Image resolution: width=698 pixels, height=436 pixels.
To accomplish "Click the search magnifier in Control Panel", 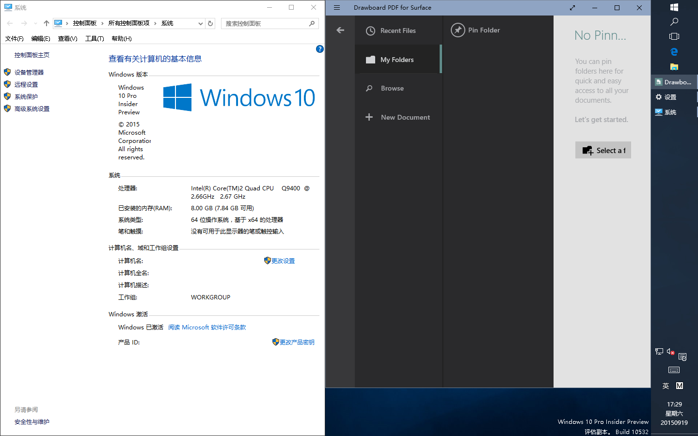I will click(312, 23).
